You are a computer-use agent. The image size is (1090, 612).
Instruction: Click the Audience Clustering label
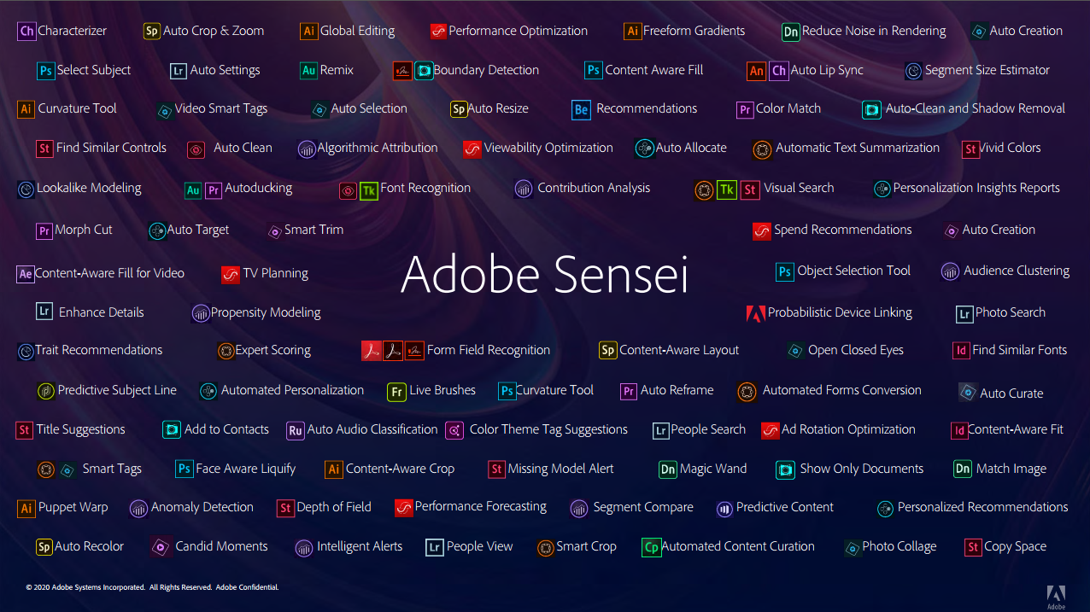[1017, 271]
